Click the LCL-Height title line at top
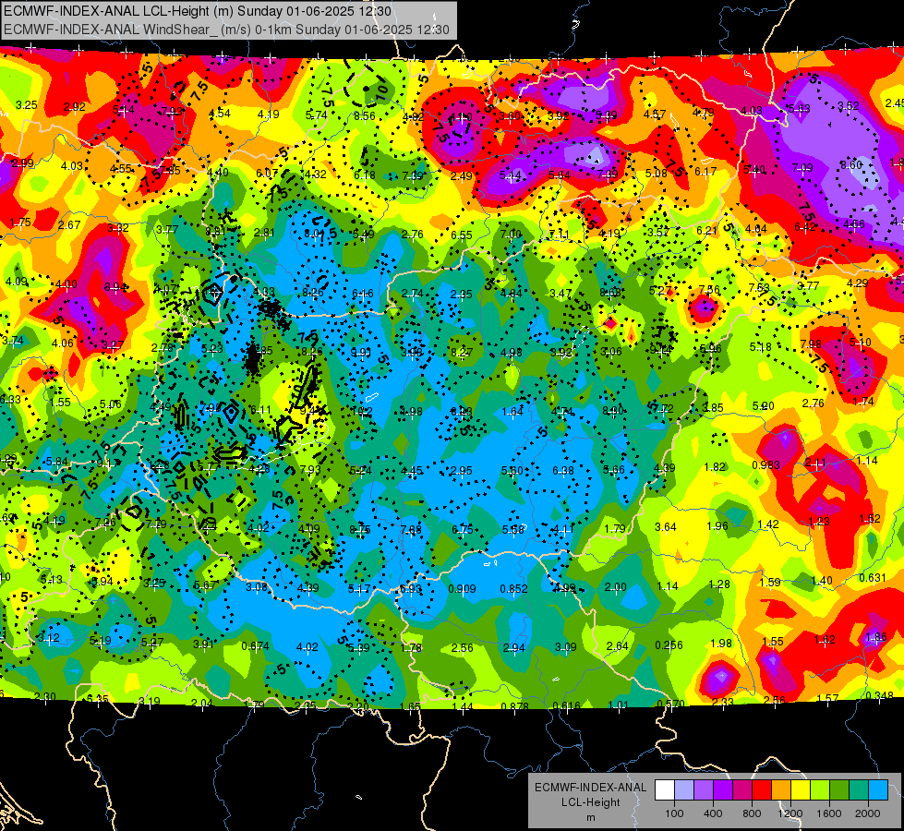904x831 pixels. [x=198, y=11]
